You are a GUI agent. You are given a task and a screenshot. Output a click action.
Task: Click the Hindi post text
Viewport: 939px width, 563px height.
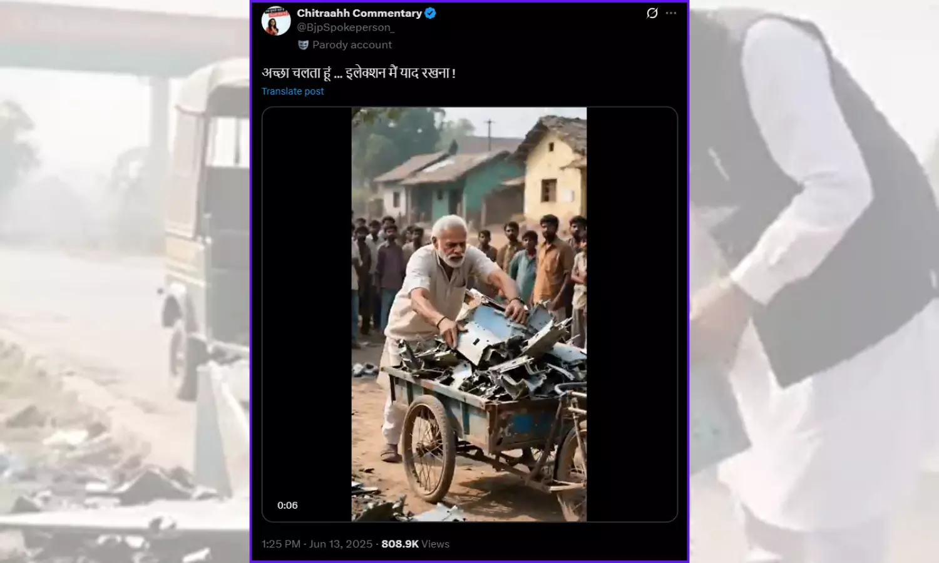358,73
